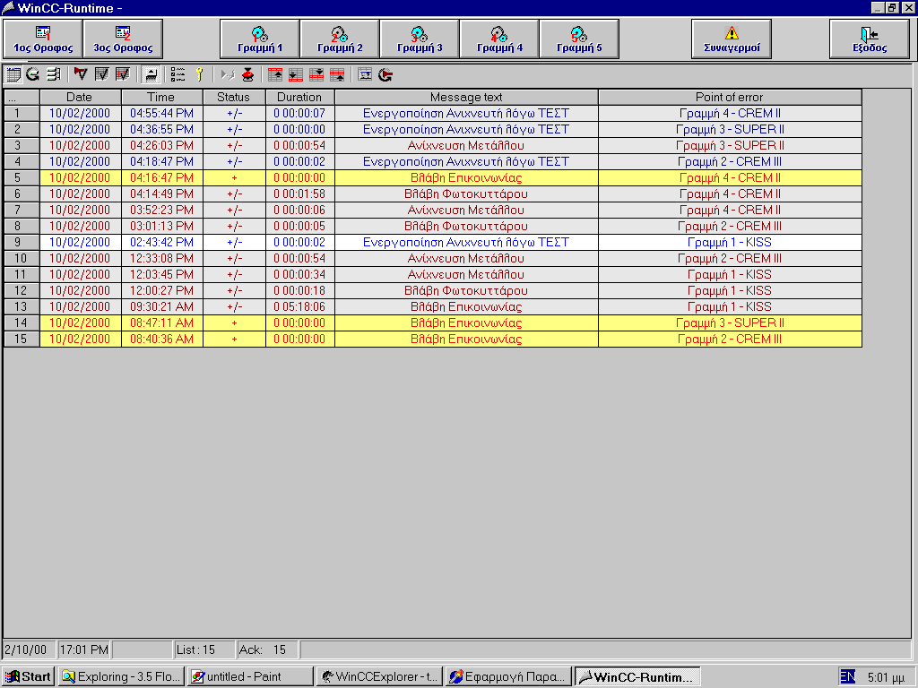
Task: Click the single acknowledgement icon
Action: pos(101,74)
